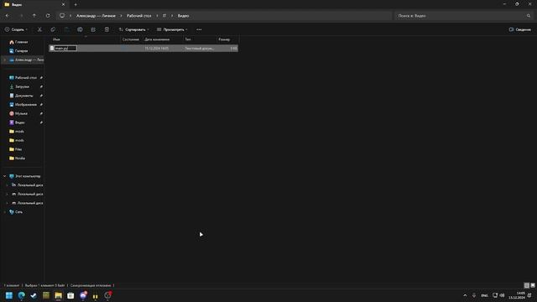Click the search magnifier icon
This screenshot has height=302, width=537.
529,16
